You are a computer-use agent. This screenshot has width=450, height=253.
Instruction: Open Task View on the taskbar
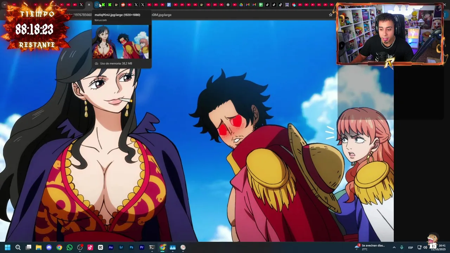(28, 247)
